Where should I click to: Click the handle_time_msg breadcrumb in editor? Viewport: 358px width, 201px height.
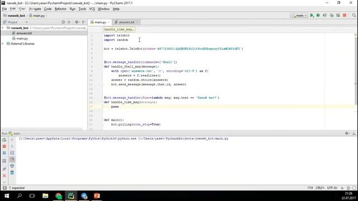119,30
